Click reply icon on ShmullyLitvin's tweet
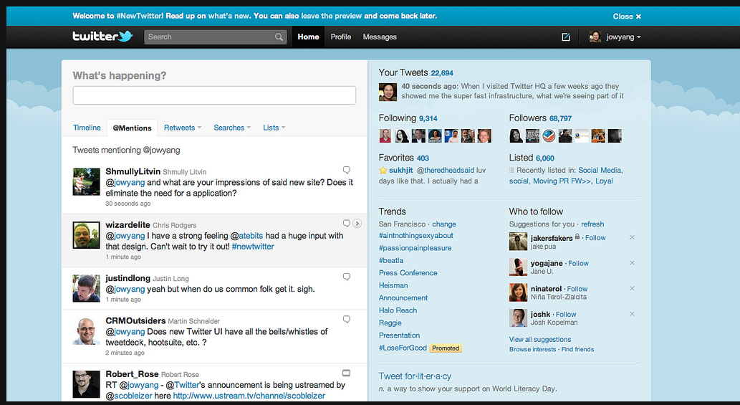This screenshot has width=740, height=405. pos(347,170)
